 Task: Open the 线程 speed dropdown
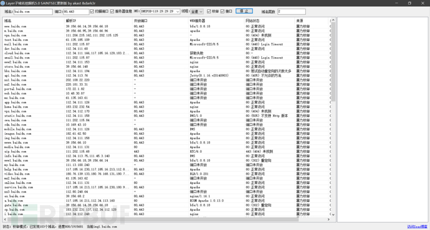[x=201, y=11]
